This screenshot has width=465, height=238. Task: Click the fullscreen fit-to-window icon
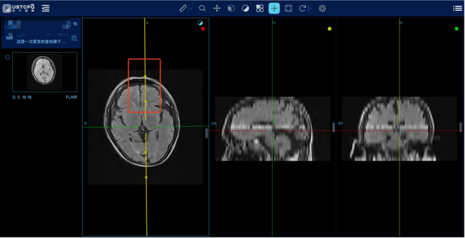[289, 8]
